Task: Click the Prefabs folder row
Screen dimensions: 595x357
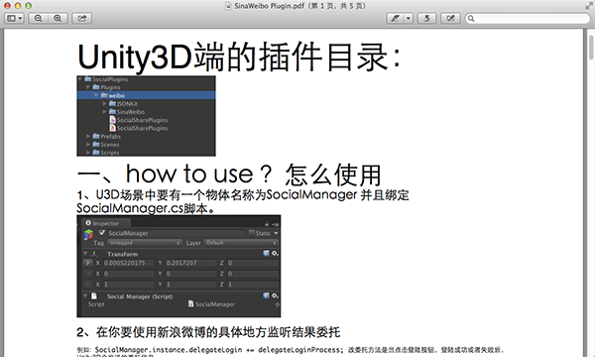Action: (146, 136)
